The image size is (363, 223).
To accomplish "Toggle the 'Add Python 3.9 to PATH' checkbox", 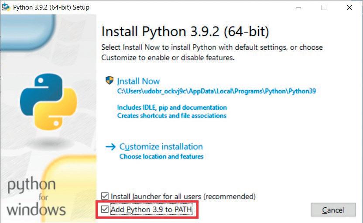I will [105, 209].
